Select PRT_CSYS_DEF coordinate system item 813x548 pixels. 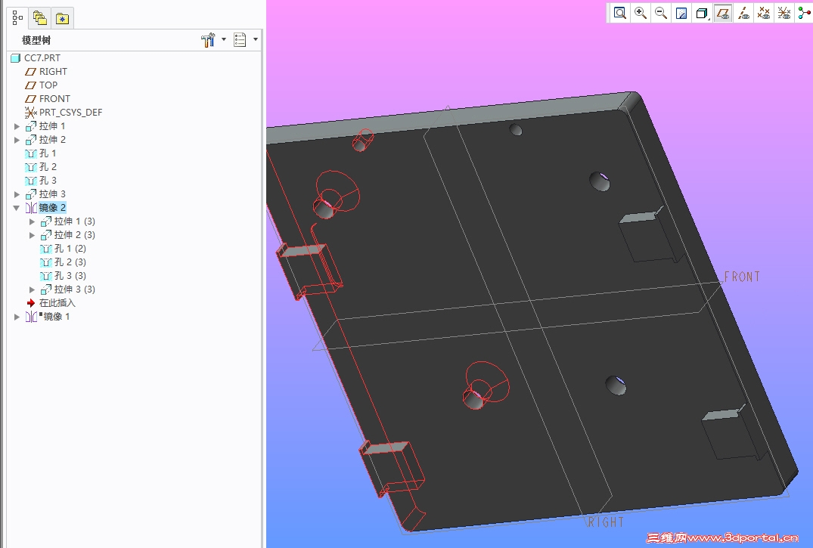(x=70, y=113)
